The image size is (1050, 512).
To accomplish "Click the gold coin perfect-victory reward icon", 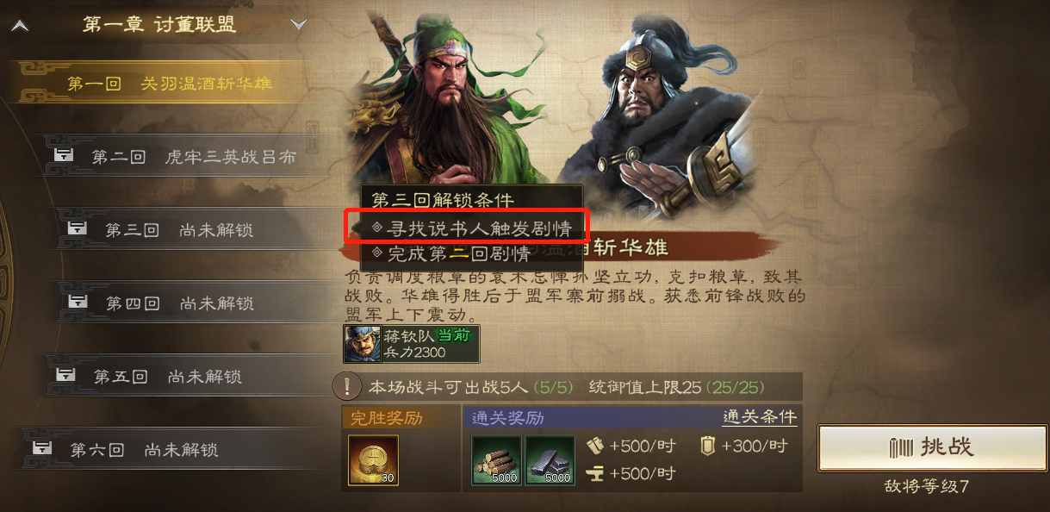I will pos(373,460).
